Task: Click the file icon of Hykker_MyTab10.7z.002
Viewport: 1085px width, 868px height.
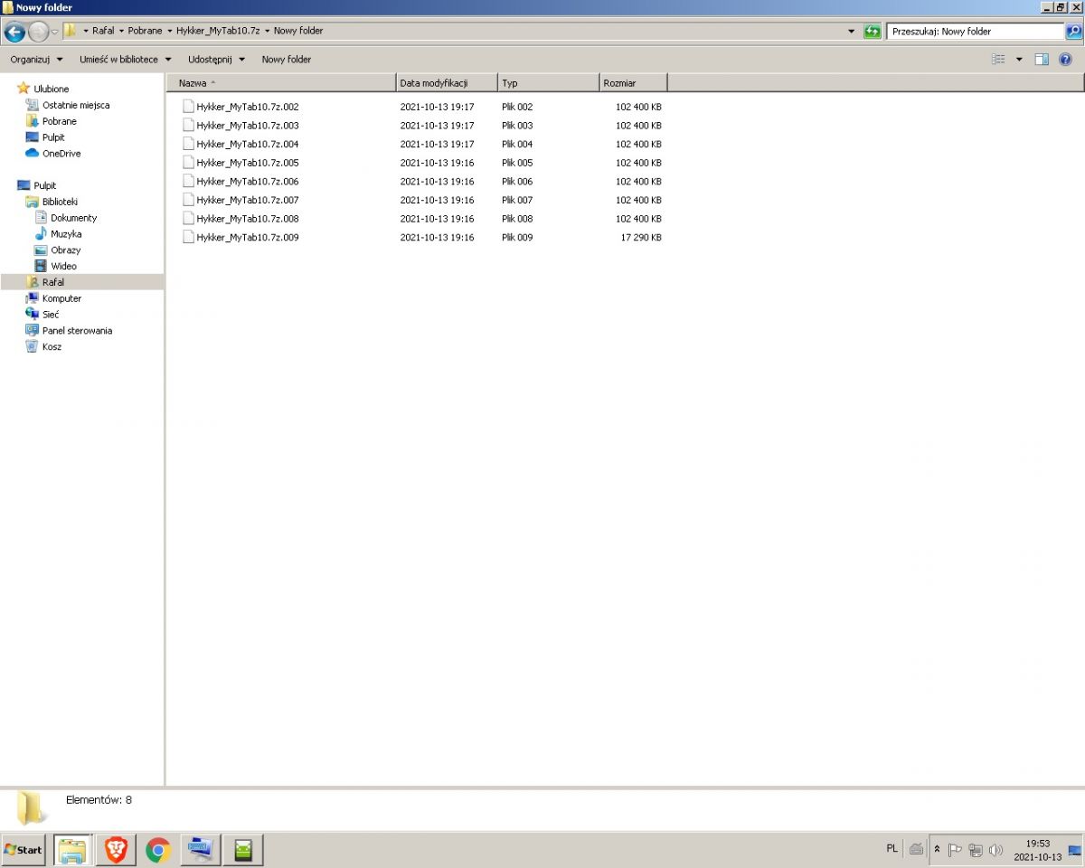Action: coord(188,106)
